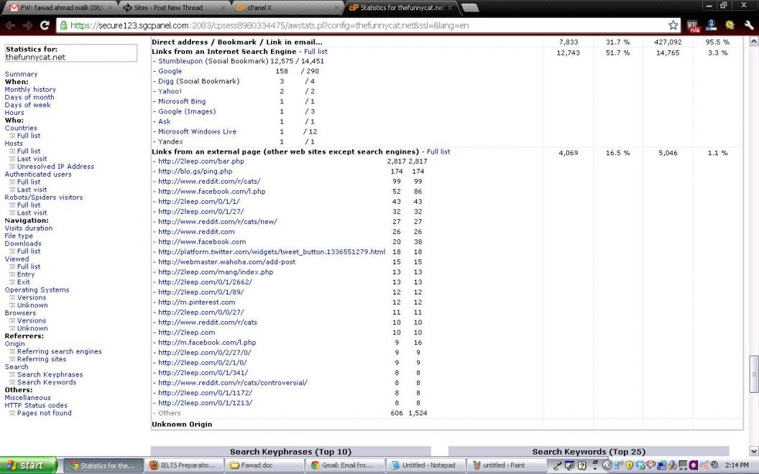Open the Referring sites link

[42, 359]
